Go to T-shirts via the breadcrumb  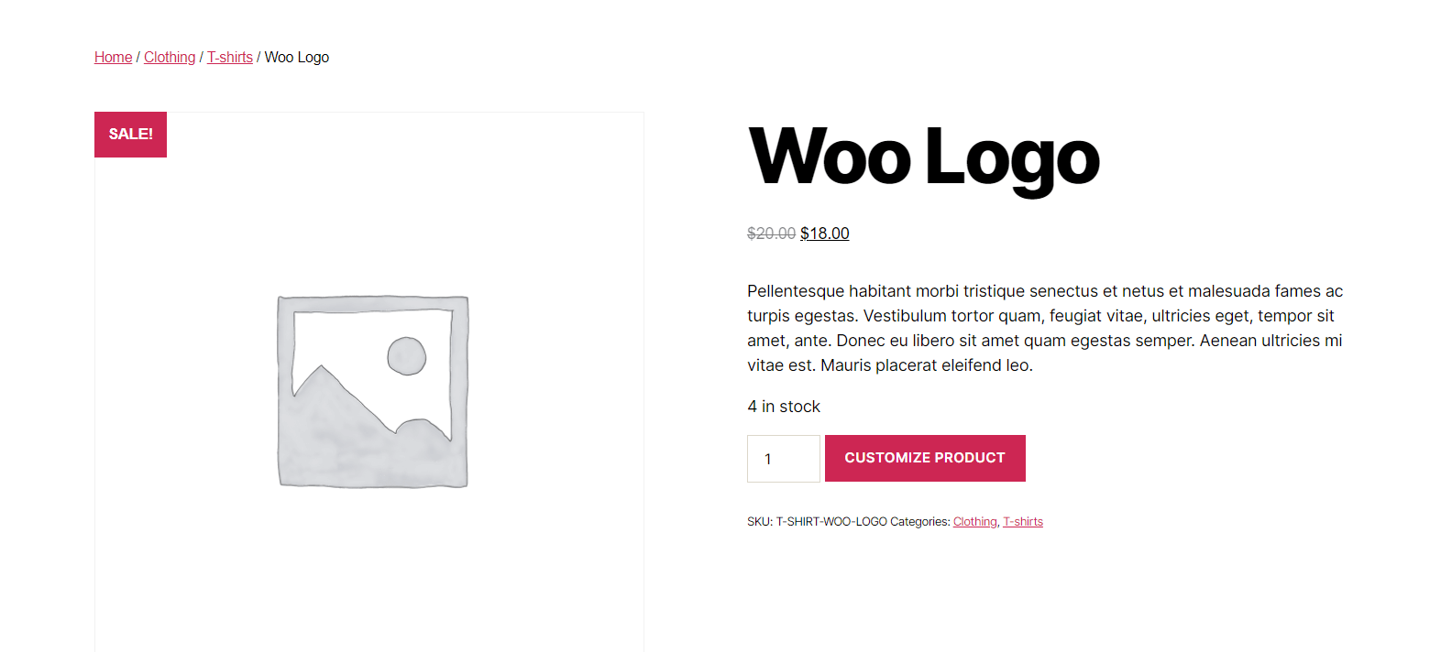(229, 58)
